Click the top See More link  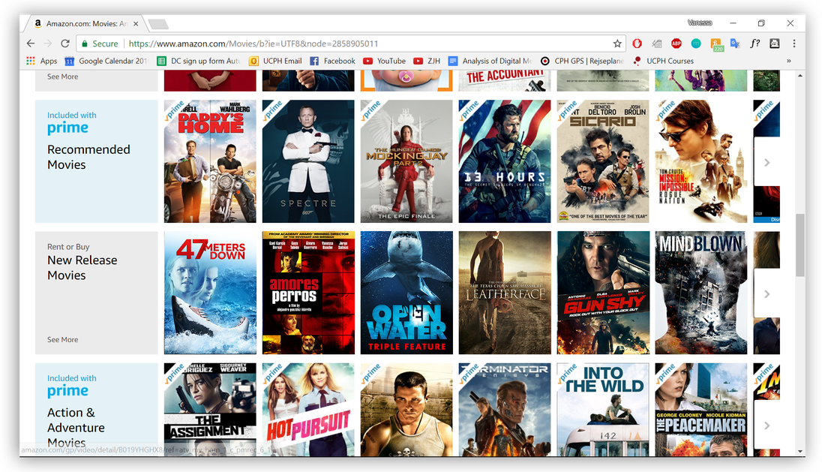(x=62, y=77)
